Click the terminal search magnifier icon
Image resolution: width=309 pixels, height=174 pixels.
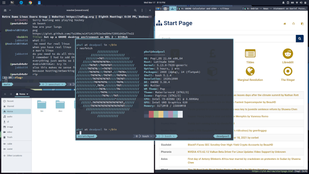coord(135,10)
